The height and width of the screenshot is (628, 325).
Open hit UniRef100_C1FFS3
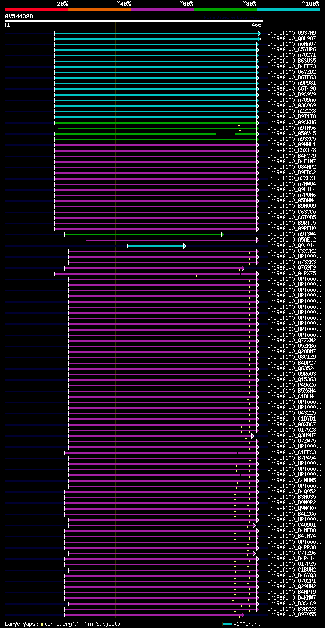click(x=291, y=452)
